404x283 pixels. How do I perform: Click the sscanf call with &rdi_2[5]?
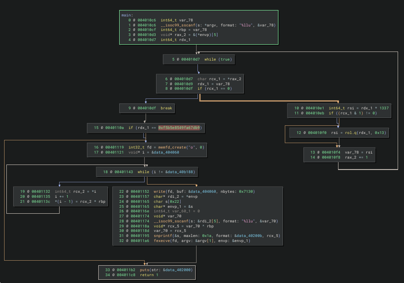pyautogui.click(x=216, y=221)
